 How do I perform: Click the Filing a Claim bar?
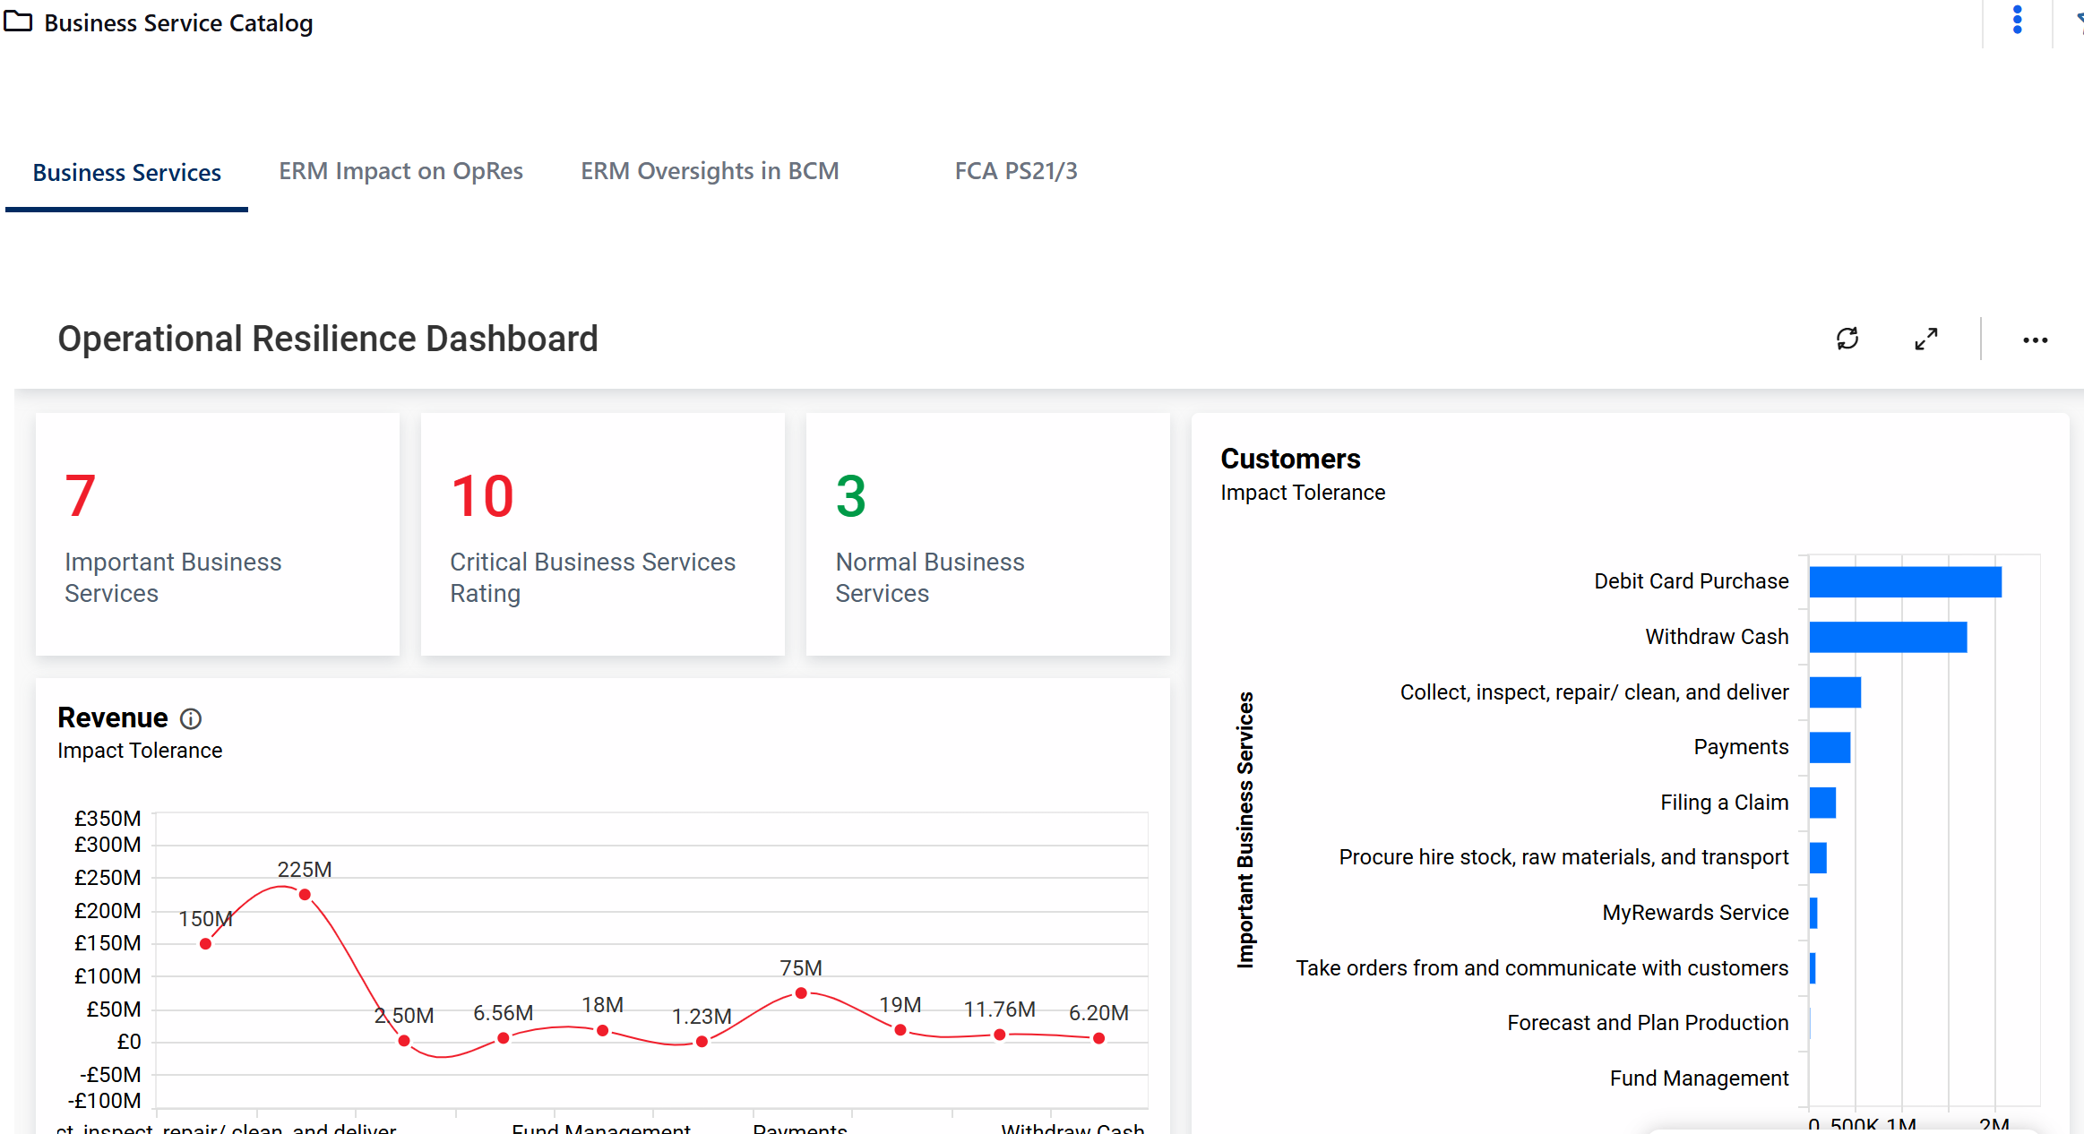1822,803
